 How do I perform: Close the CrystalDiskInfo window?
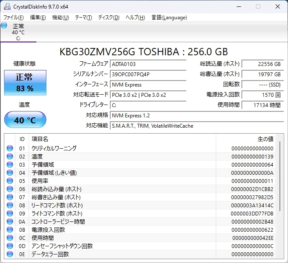277,6
